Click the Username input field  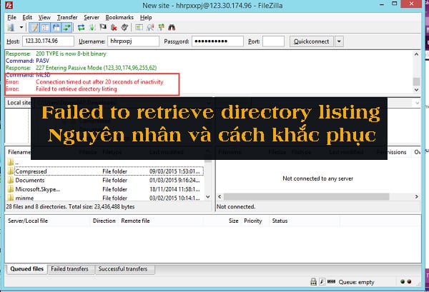(133, 41)
